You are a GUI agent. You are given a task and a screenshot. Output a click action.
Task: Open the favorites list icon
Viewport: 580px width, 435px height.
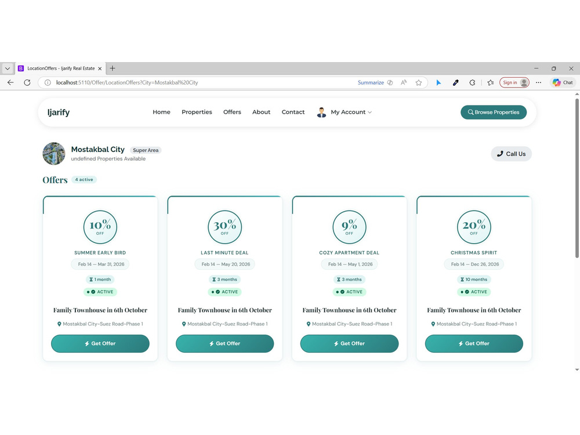491,82
